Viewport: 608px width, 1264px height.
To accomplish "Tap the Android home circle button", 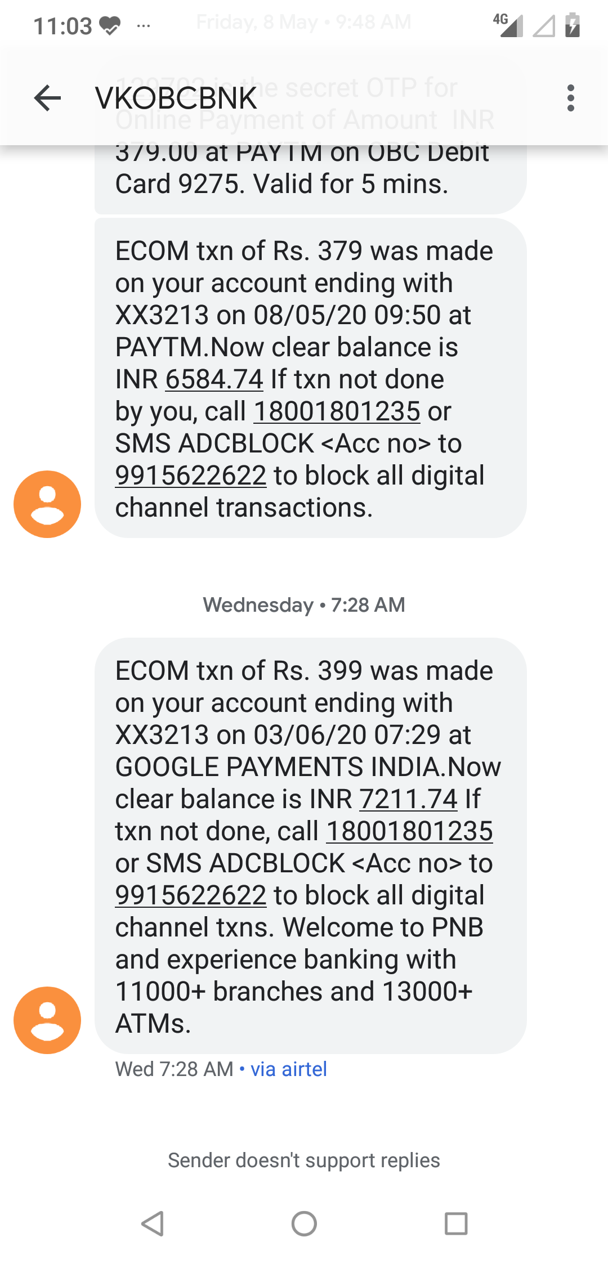I will [x=304, y=1223].
